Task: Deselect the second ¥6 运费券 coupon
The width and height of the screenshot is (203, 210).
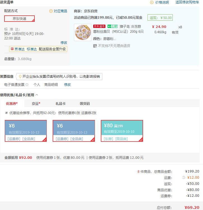Action: pos(74,131)
